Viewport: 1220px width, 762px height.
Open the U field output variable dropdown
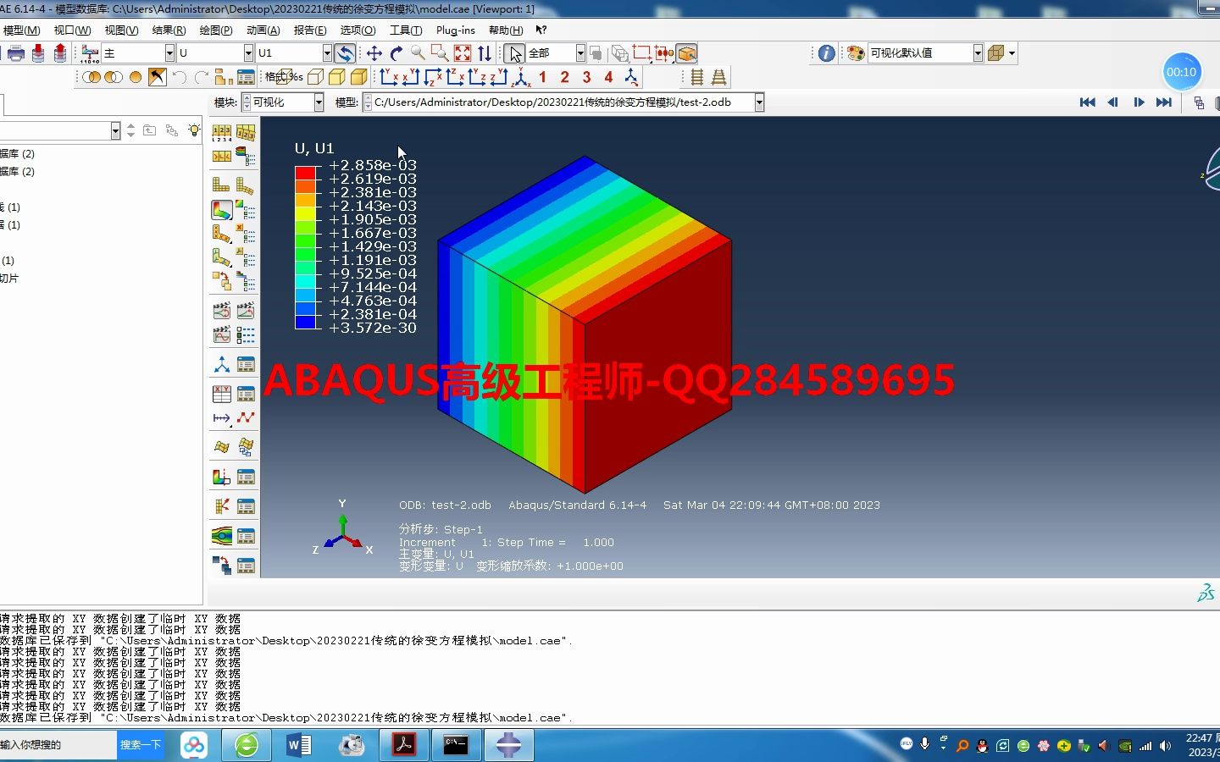248,53
